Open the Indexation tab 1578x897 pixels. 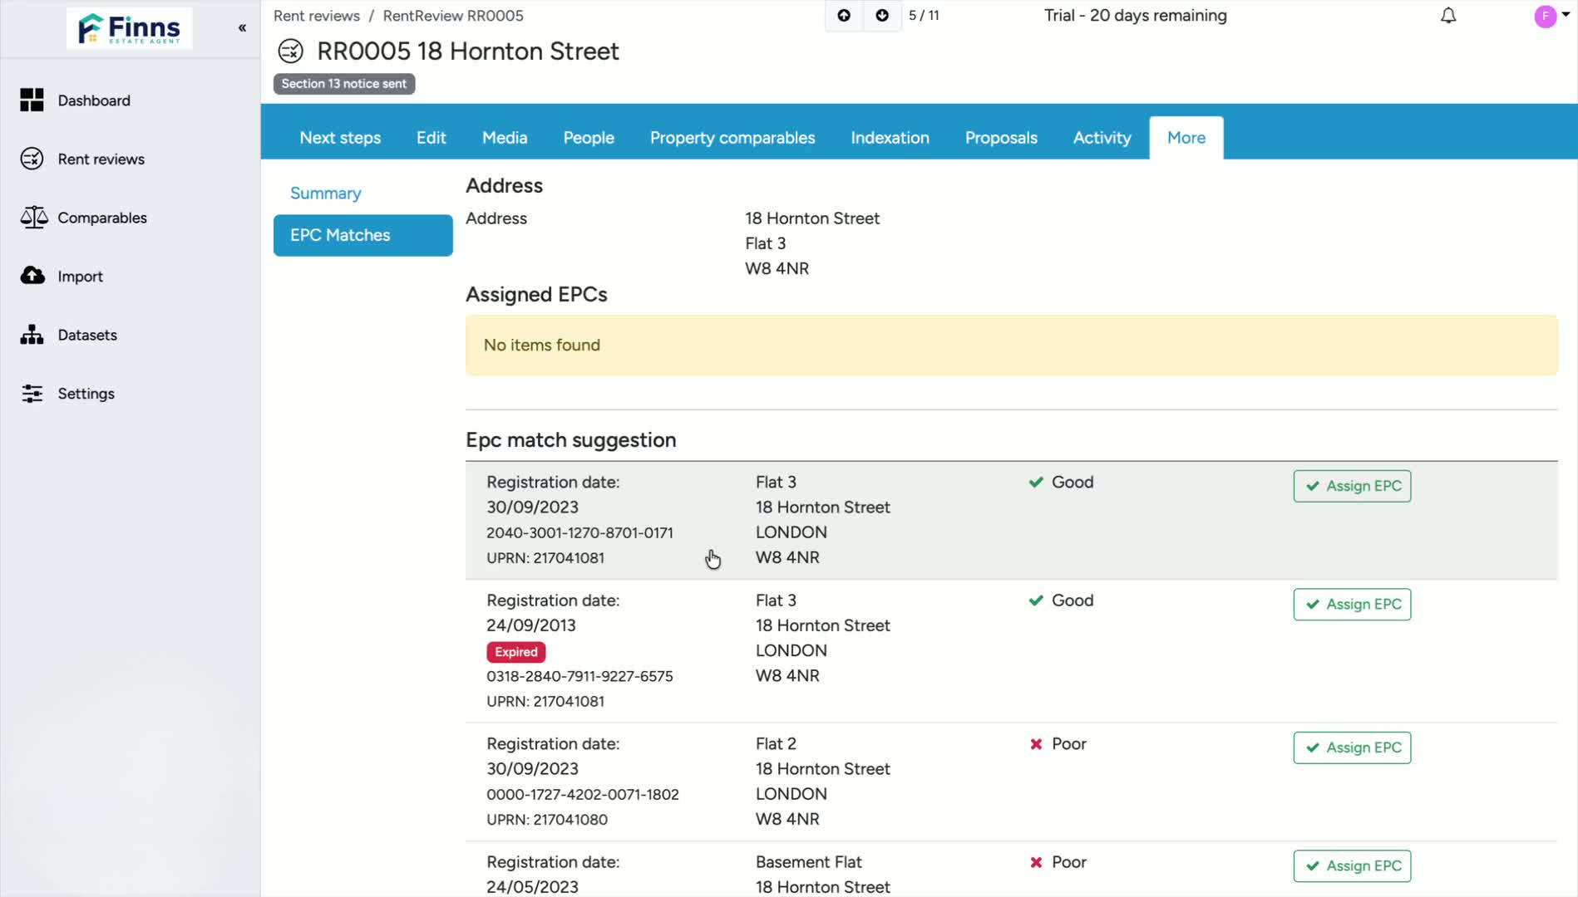tap(890, 138)
